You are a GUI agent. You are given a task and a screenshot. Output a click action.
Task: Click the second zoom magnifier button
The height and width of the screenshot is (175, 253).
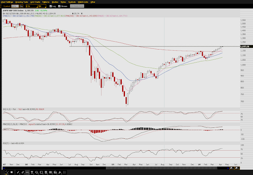click(x=237, y=168)
